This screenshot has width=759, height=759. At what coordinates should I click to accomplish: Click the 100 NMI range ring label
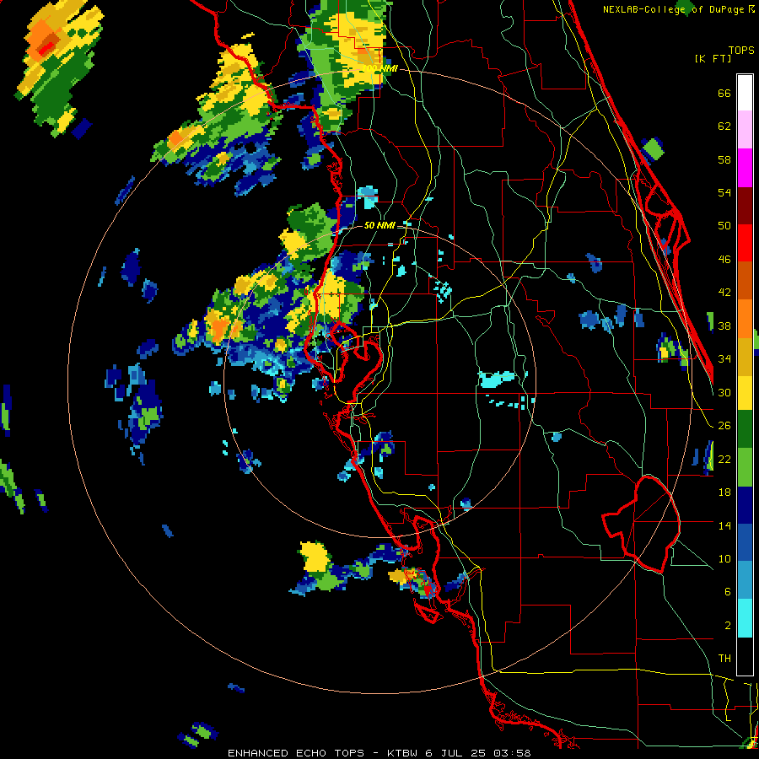pos(382,69)
